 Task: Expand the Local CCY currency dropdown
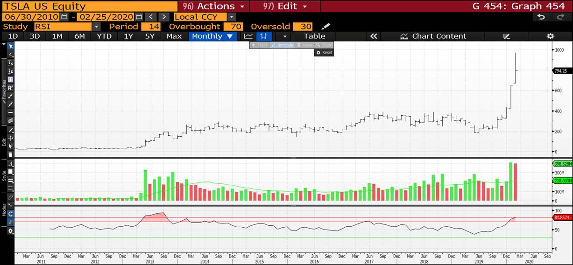(232, 17)
